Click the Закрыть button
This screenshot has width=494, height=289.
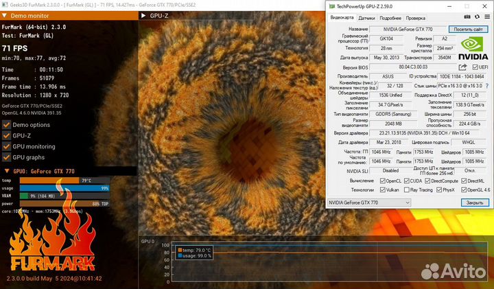coord(475,203)
